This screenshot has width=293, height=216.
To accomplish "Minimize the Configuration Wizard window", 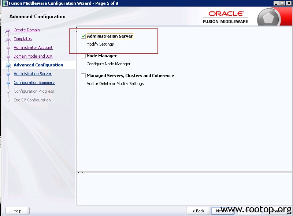I will [x=276, y=3].
